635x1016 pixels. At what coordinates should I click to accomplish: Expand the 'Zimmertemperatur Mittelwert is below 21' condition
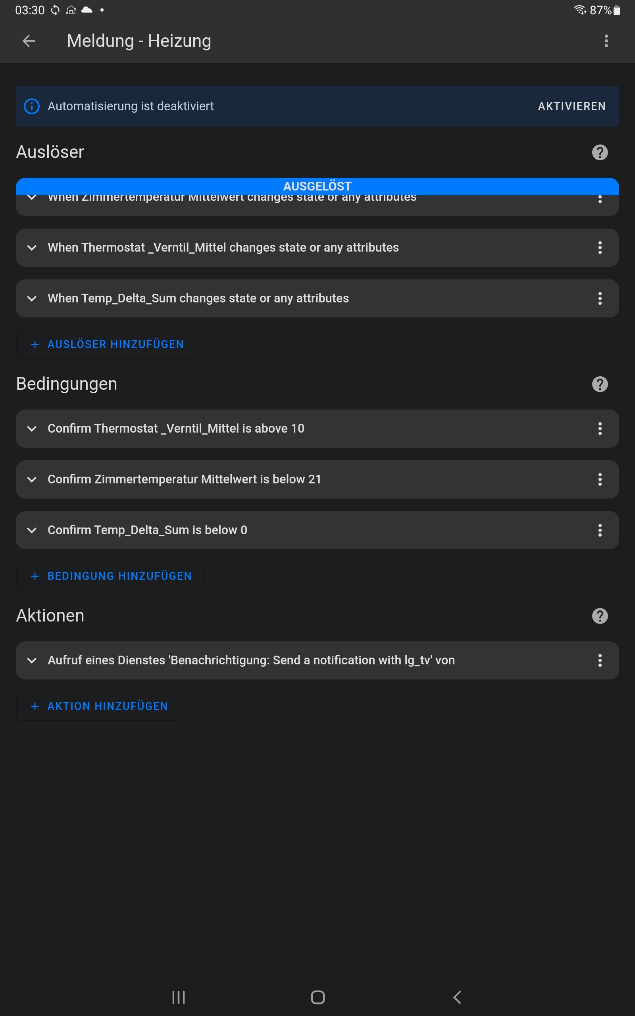[x=32, y=479]
